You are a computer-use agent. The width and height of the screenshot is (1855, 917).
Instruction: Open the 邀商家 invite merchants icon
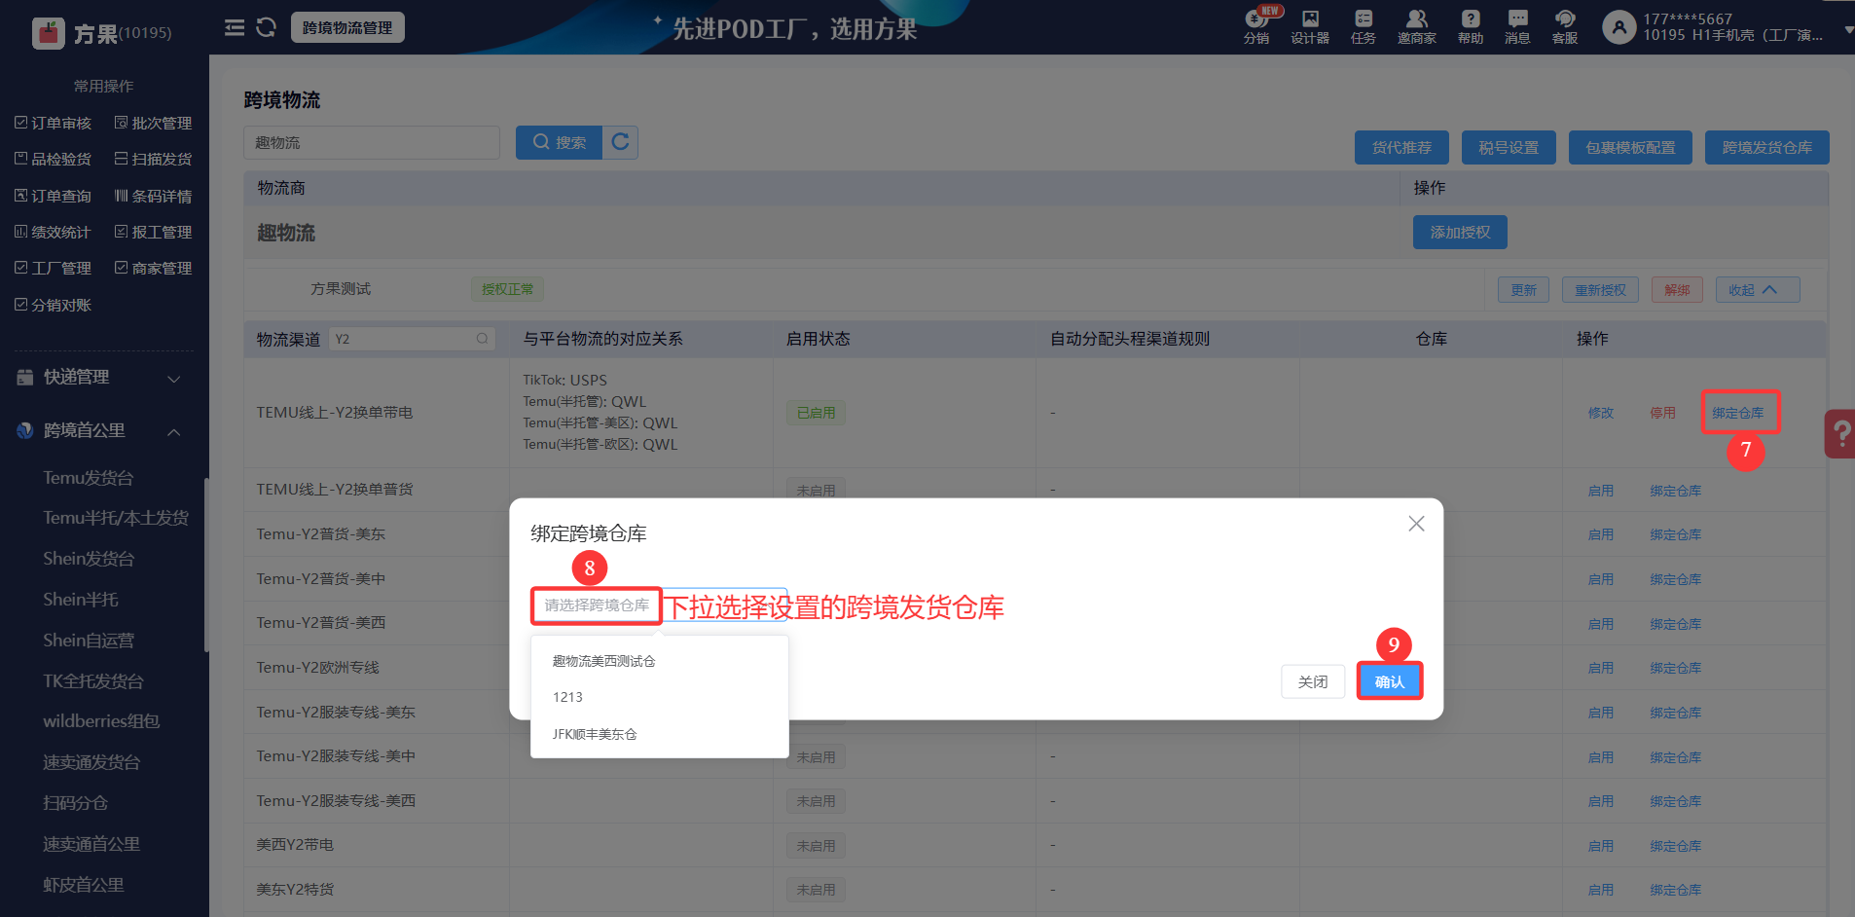[x=1417, y=26]
